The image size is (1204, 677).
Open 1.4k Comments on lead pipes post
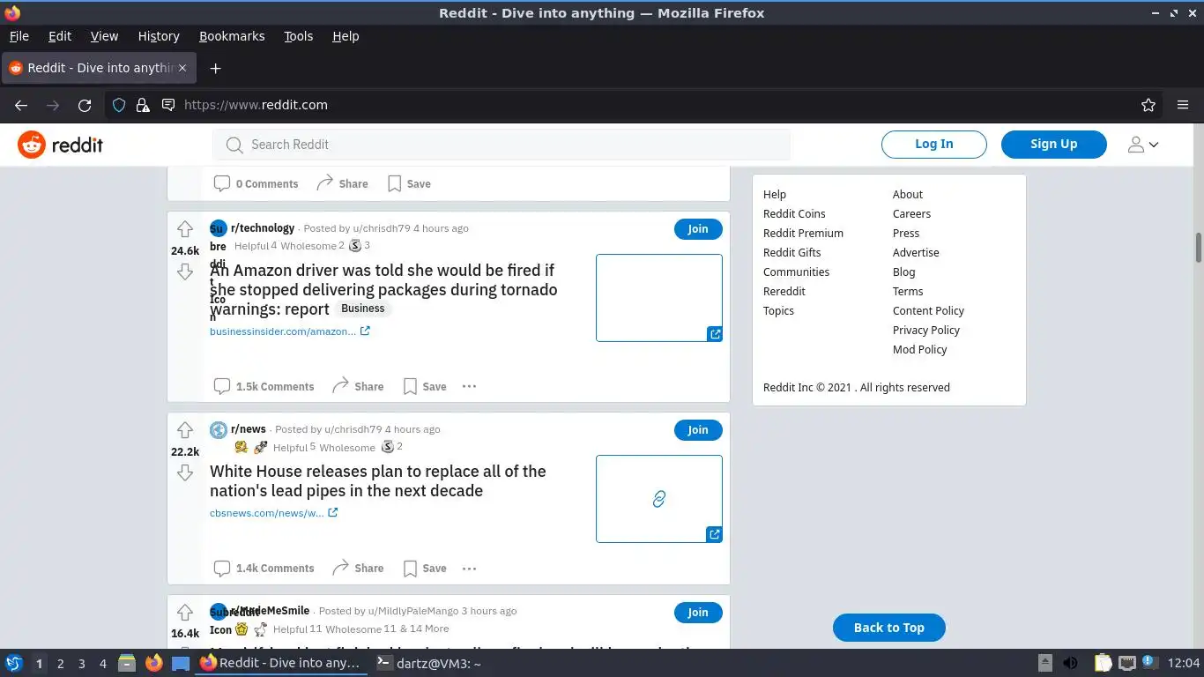264,569
